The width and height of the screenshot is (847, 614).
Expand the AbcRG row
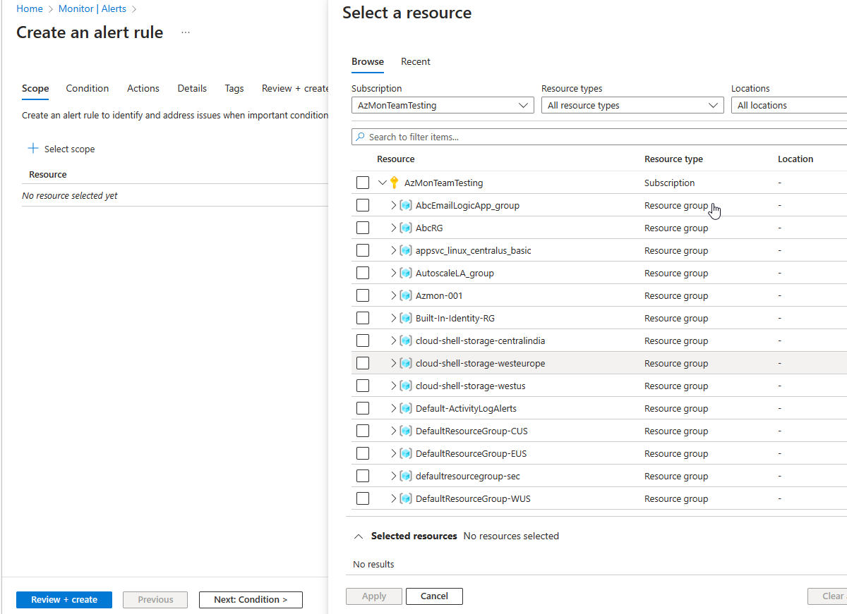[x=394, y=228]
